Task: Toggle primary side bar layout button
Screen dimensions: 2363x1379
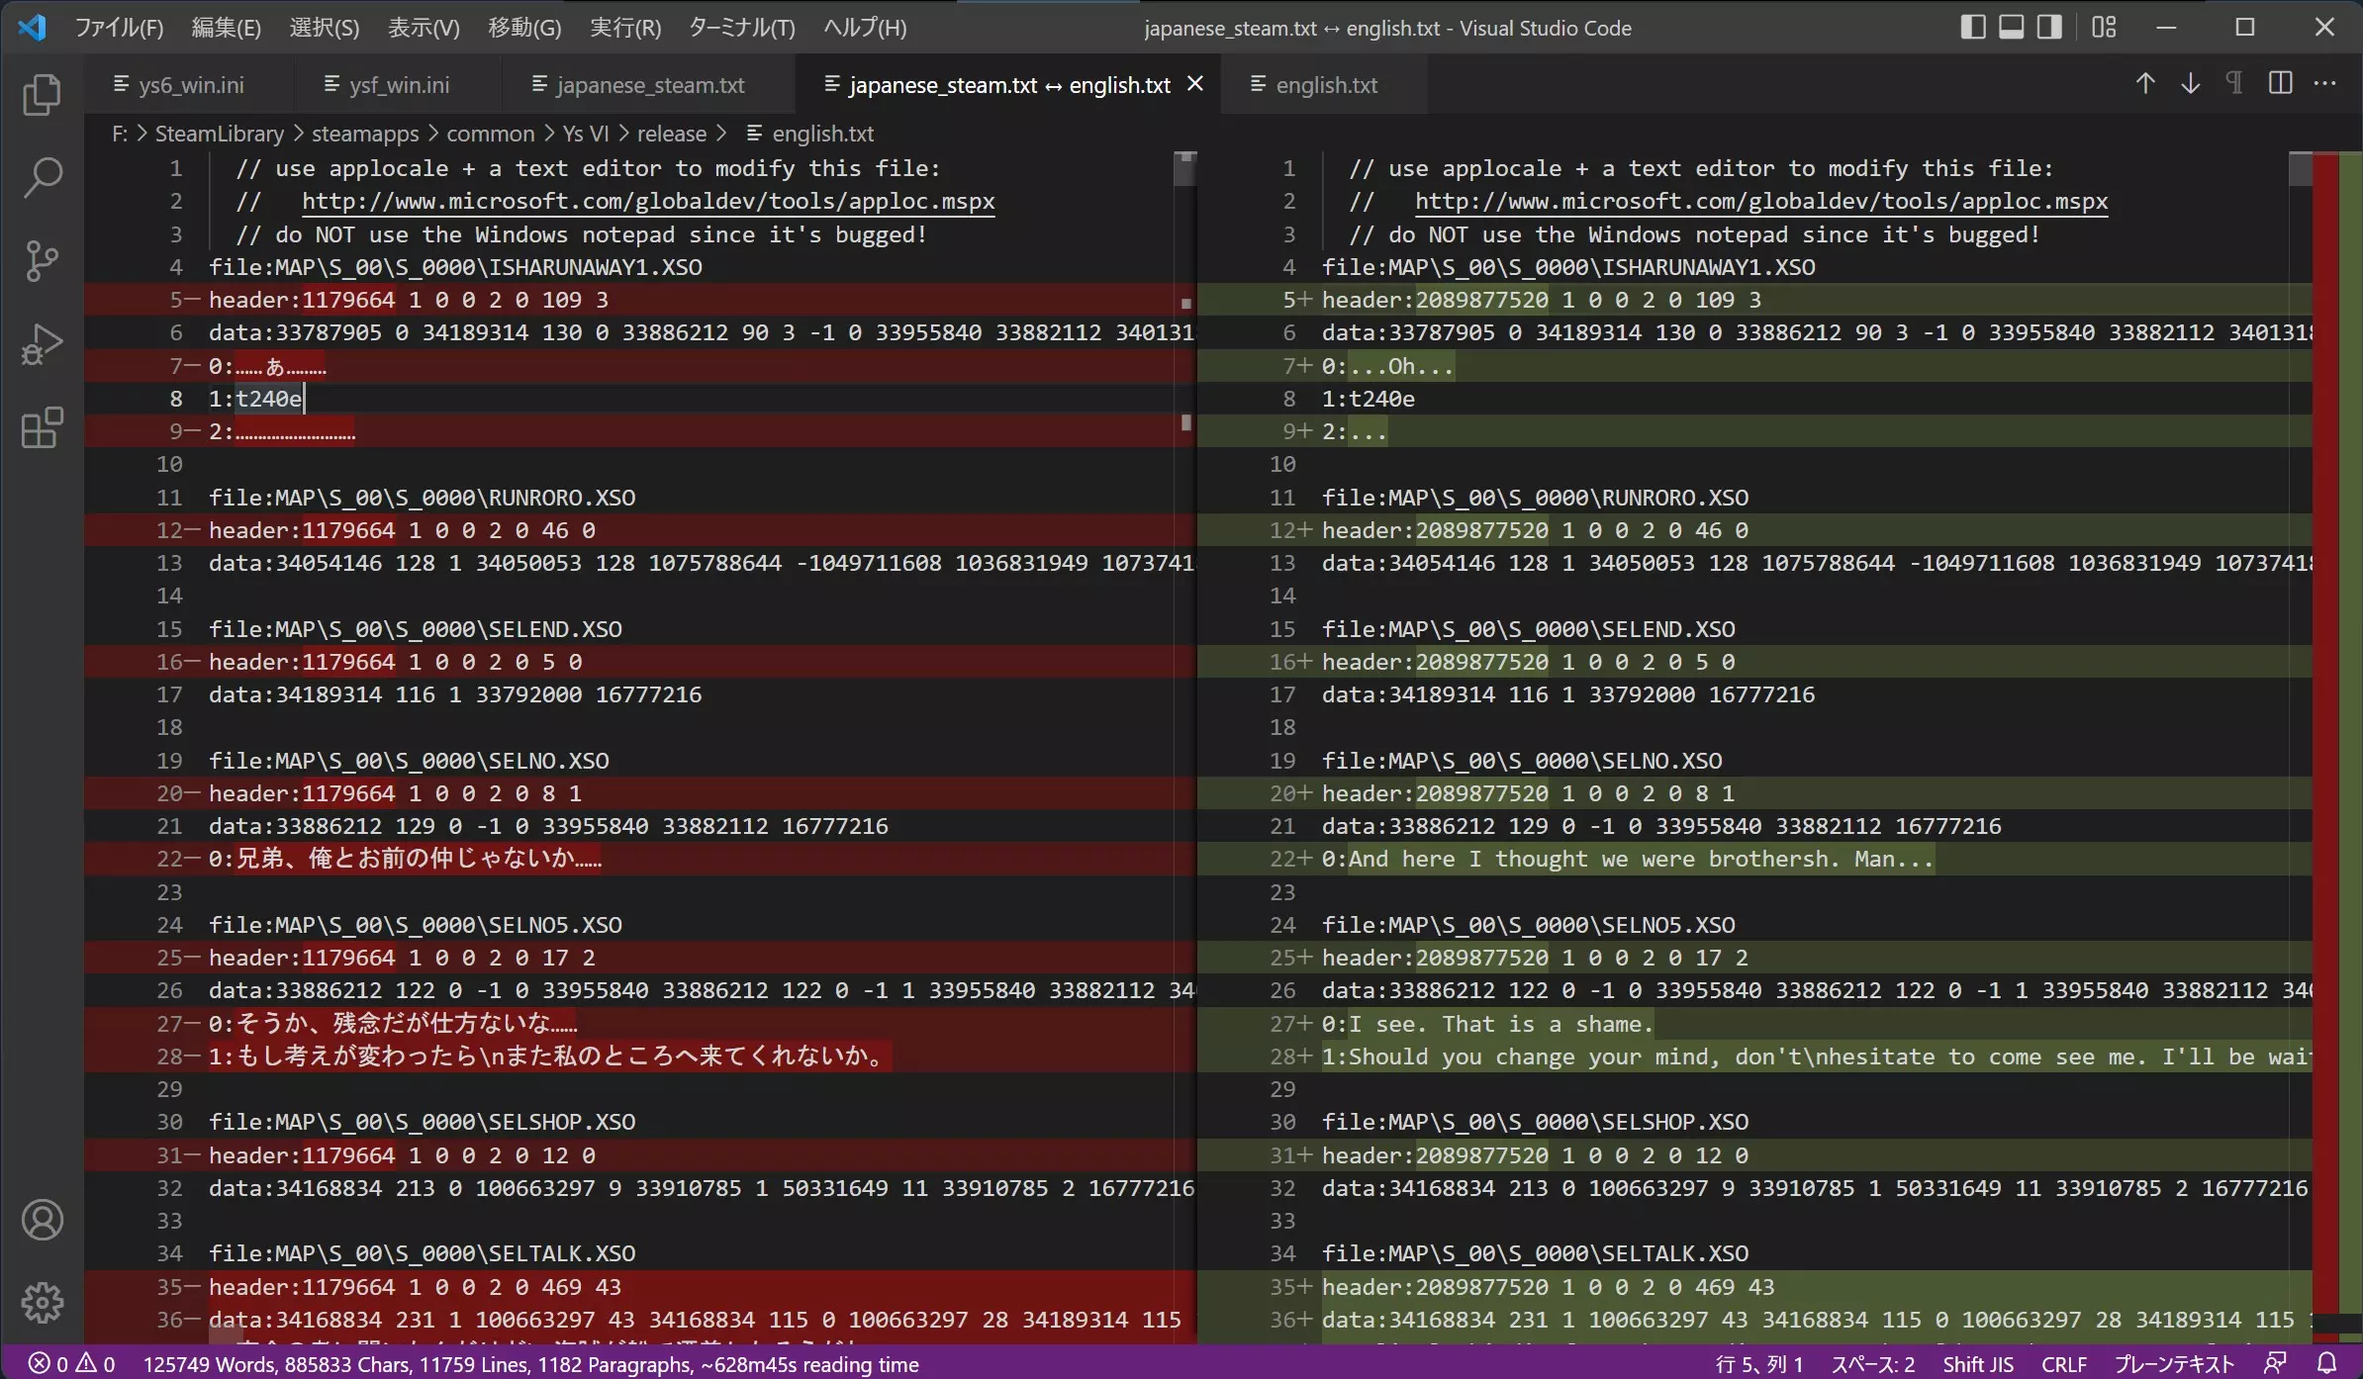Action: tap(1972, 28)
